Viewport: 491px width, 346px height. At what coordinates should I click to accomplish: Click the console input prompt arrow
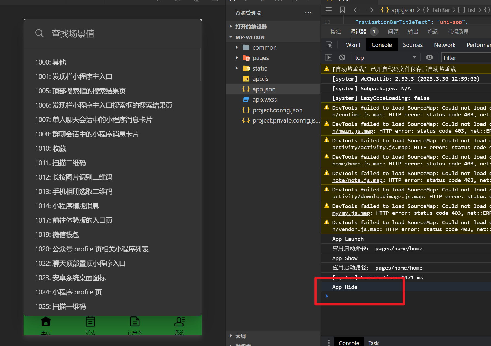click(327, 296)
